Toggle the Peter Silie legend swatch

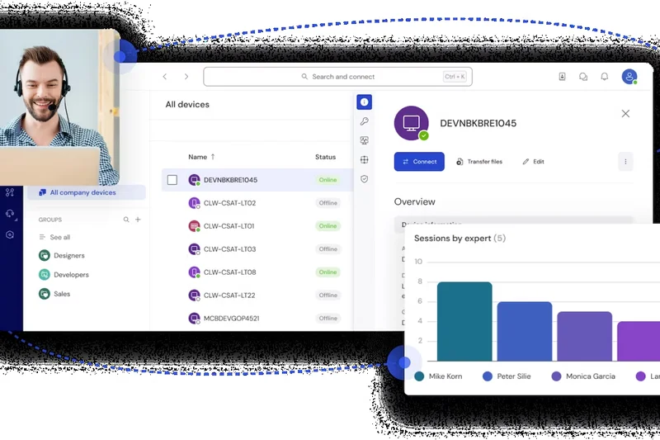pos(488,376)
